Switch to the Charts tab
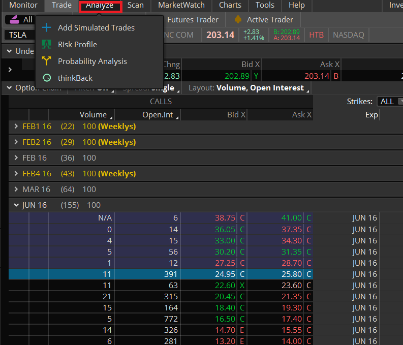The width and height of the screenshot is (403, 345). coord(230,5)
